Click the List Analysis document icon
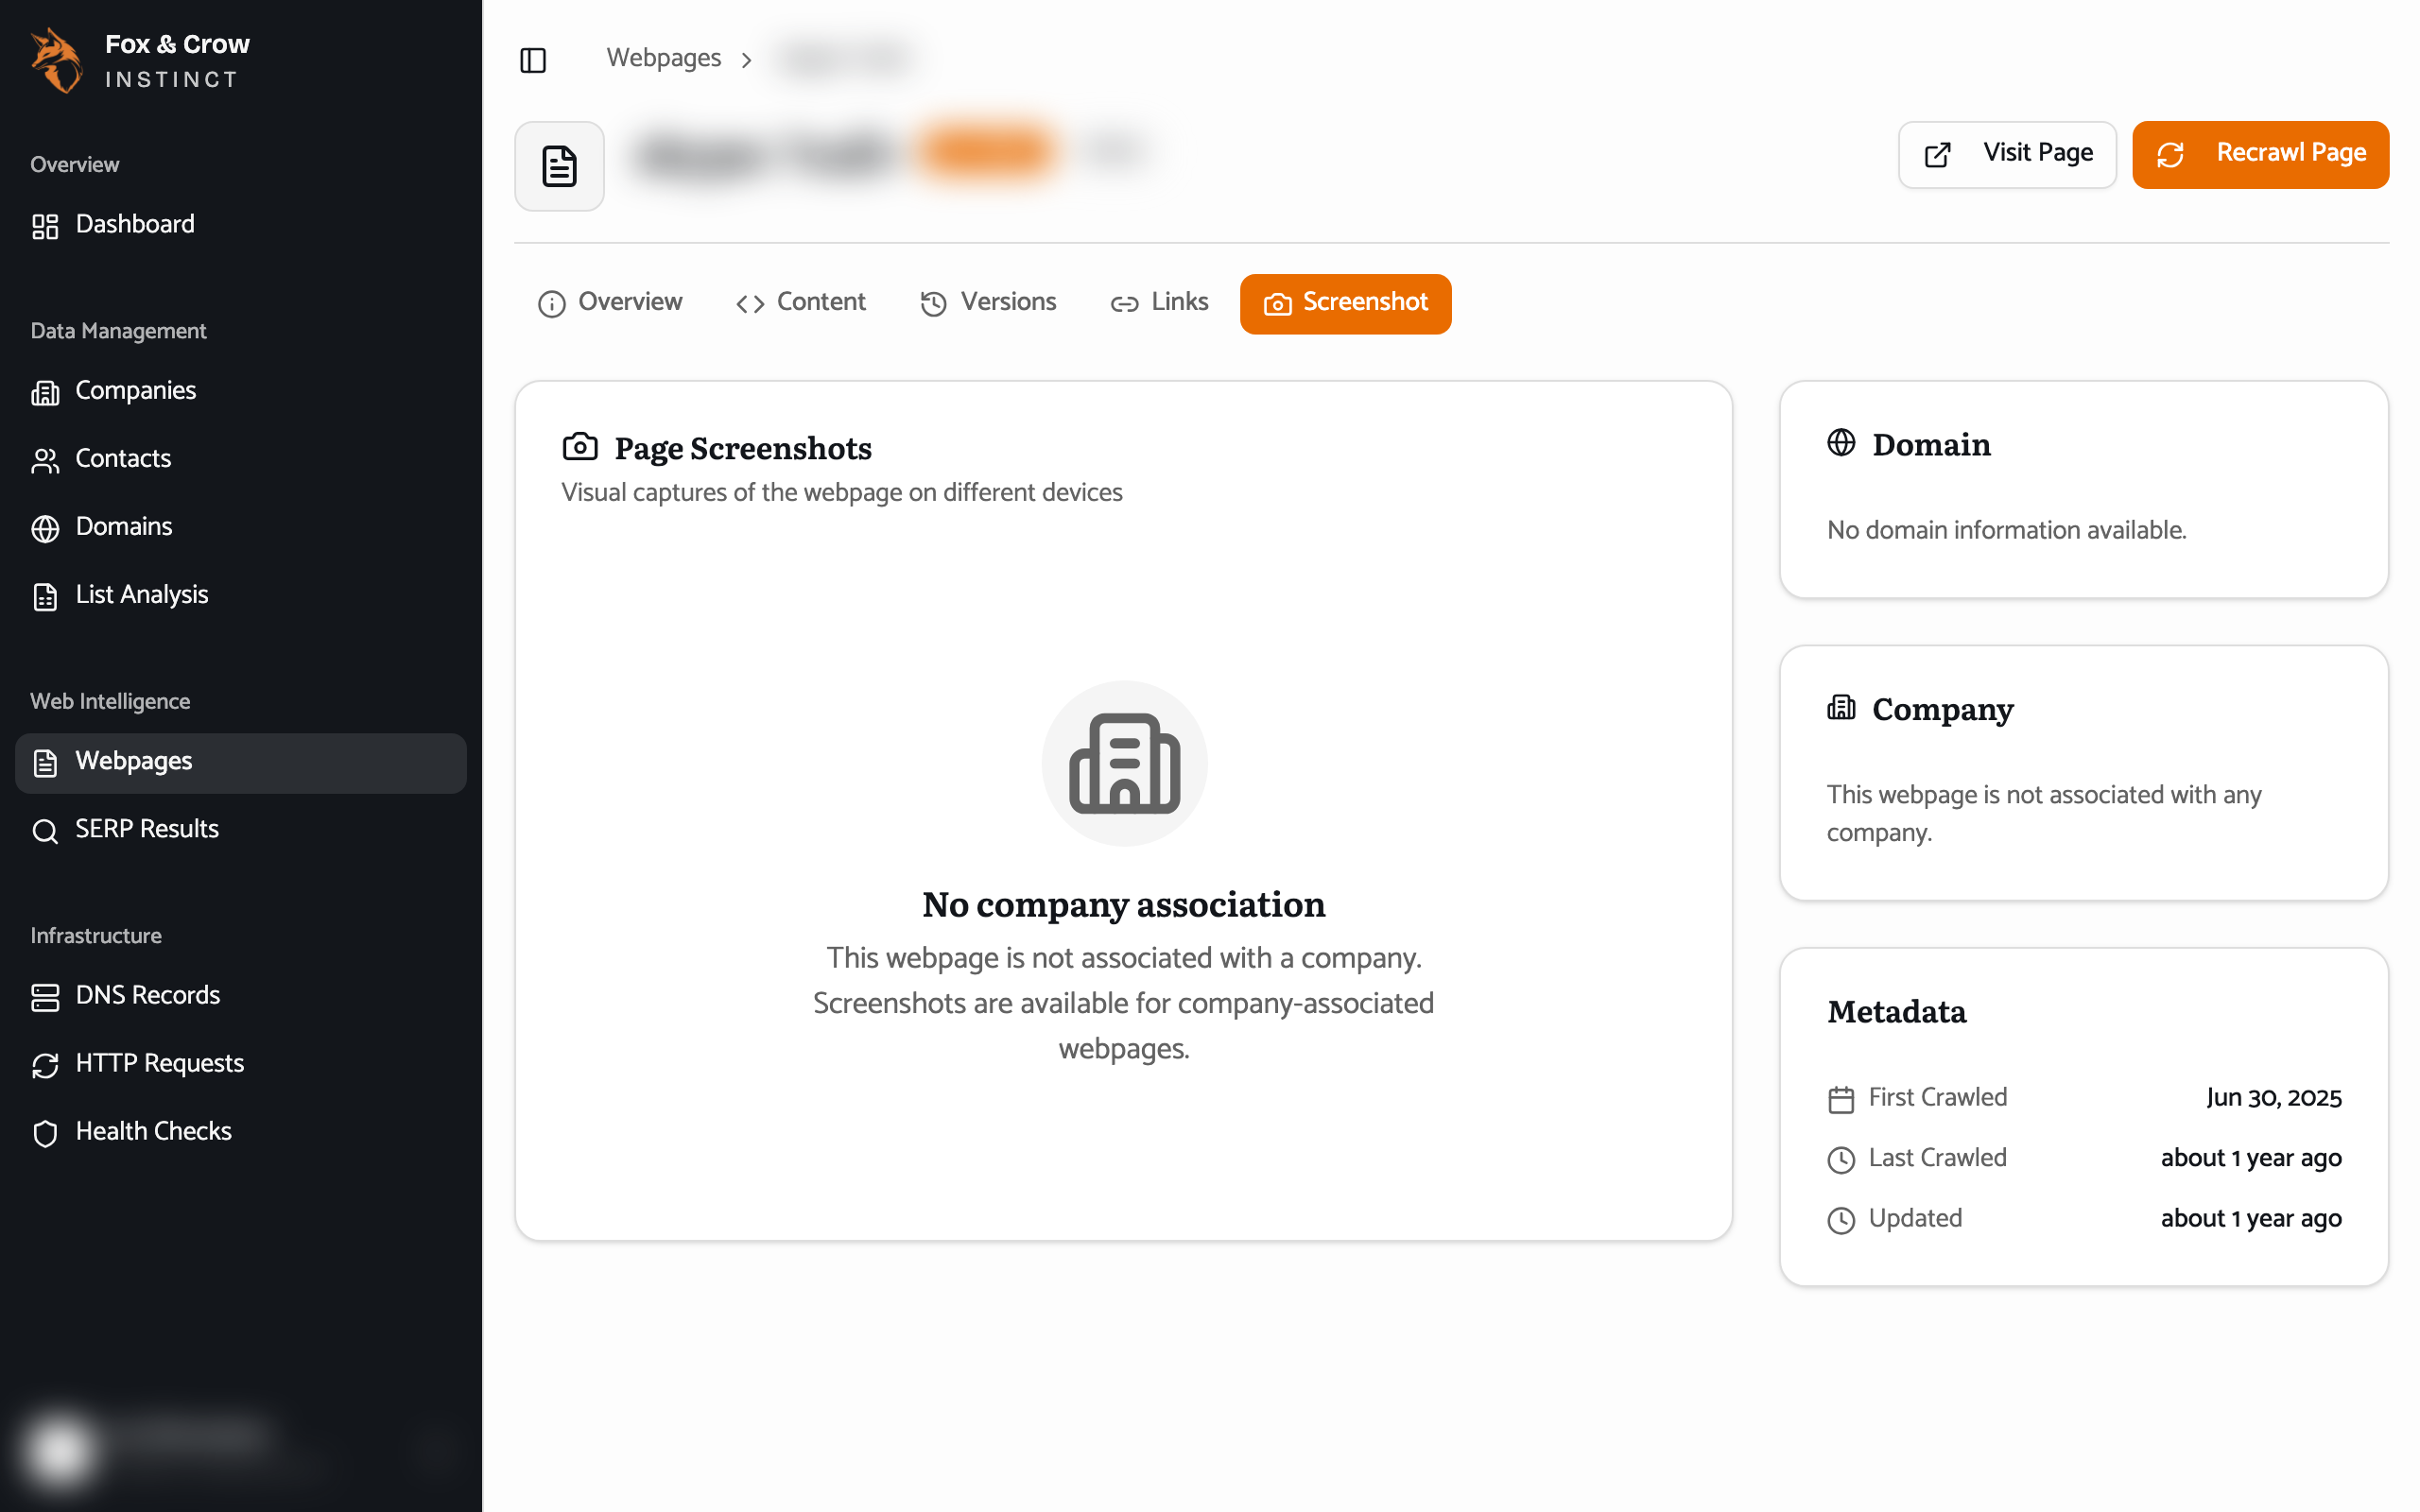Image resolution: width=2420 pixels, height=1512 pixels. coord(45,596)
